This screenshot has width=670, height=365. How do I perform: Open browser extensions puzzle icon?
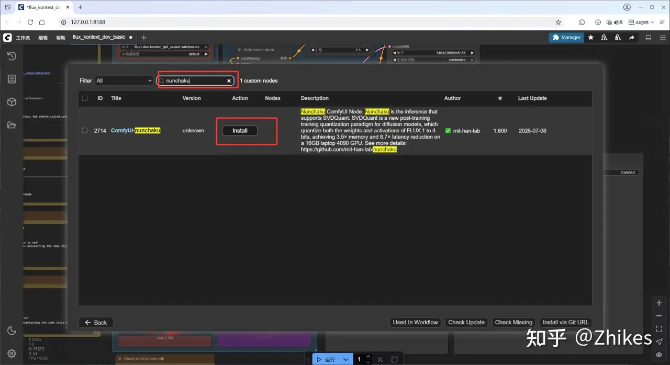tap(582, 22)
